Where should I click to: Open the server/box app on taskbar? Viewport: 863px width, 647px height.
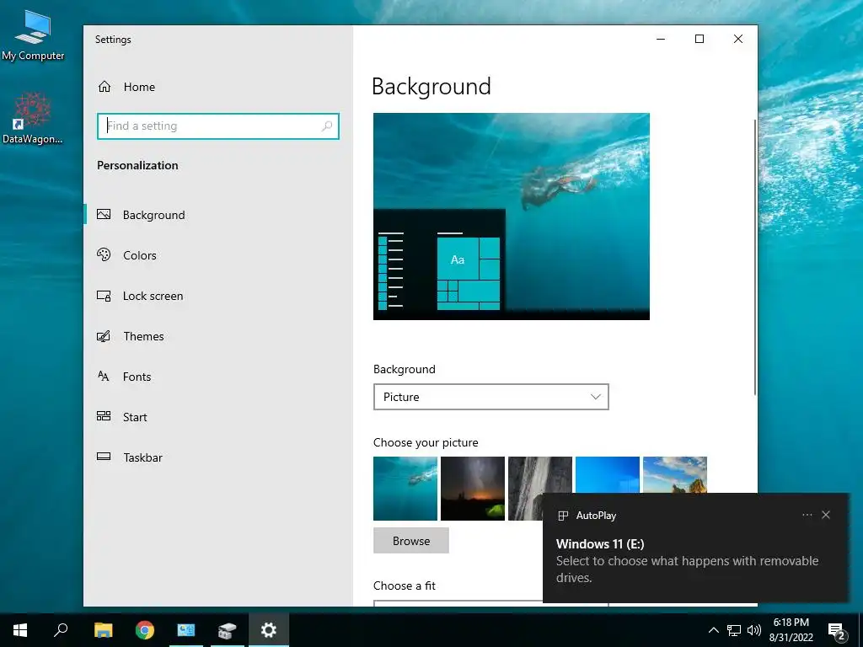[x=227, y=630]
